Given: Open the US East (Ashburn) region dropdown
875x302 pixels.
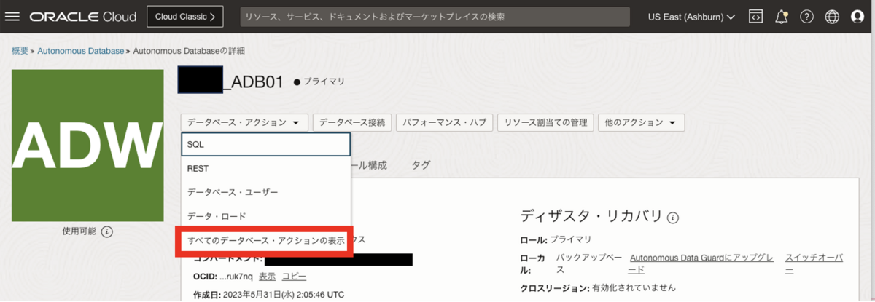Looking at the screenshot, I should [691, 16].
